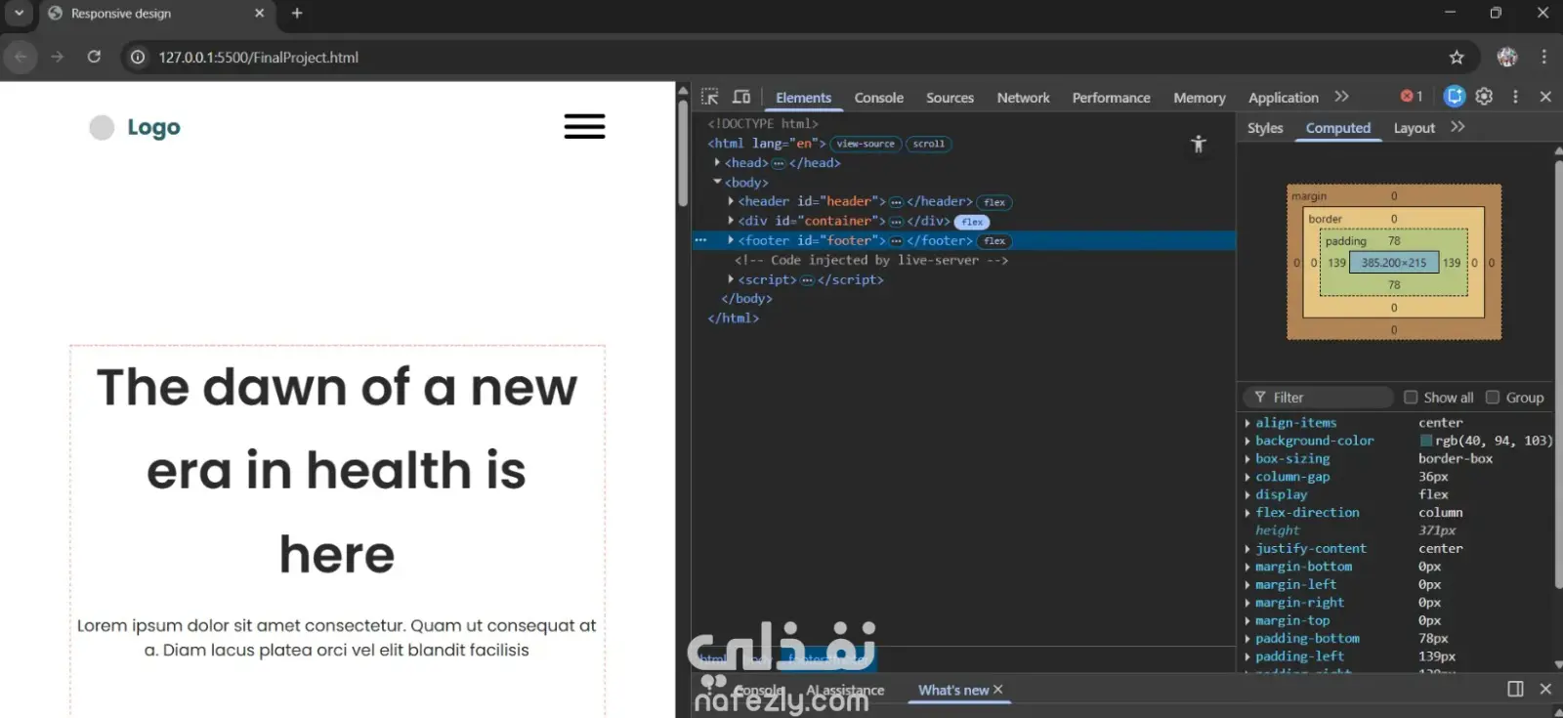Open a new browser tab
The width and height of the screenshot is (1563, 718).
(297, 14)
